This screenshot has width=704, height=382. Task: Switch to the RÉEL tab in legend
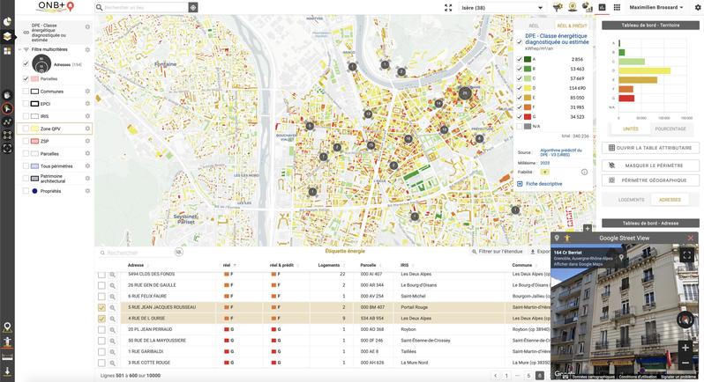(x=534, y=26)
